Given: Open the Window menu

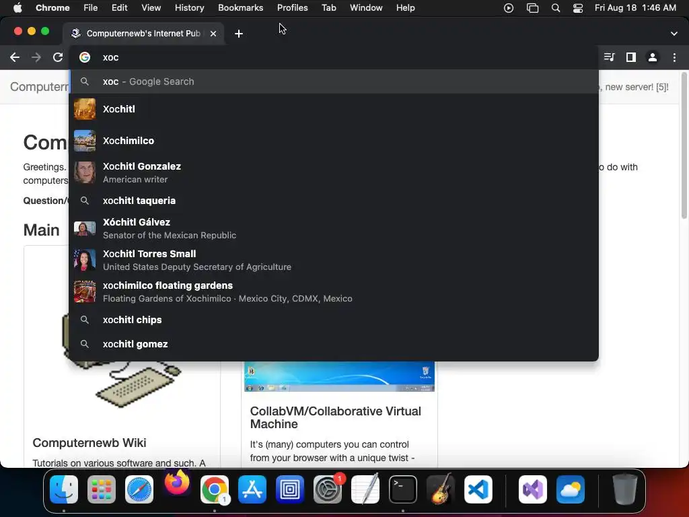Looking at the screenshot, I should pyautogui.click(x=366, y=8).
